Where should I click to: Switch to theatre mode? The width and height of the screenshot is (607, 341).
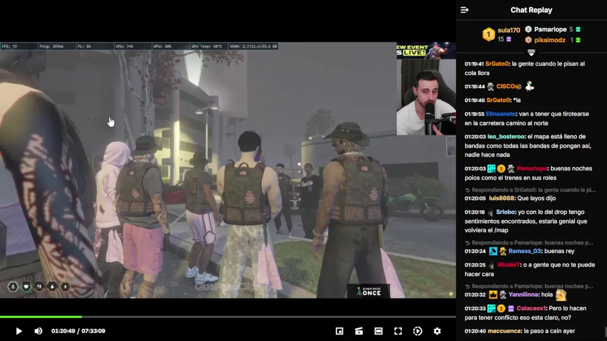click(378, 331)
